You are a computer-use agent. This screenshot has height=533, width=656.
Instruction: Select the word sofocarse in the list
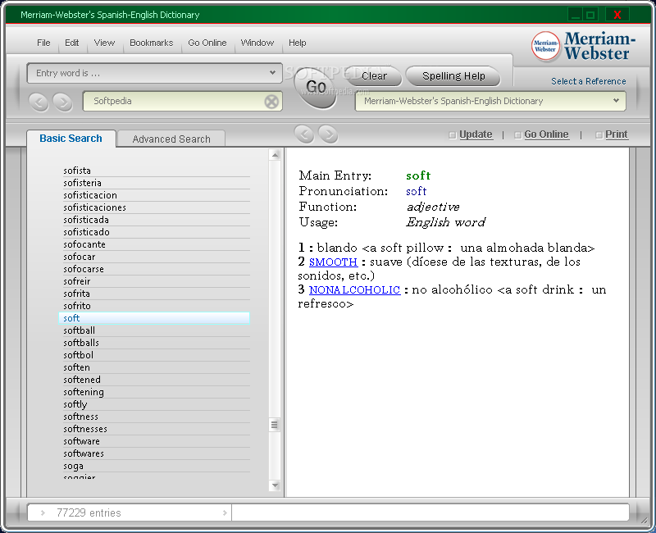(x=157, y=269)
